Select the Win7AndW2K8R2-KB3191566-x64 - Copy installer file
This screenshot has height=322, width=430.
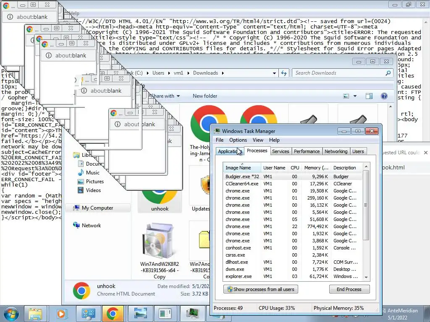pyautogui.click(x=160, y=251)
